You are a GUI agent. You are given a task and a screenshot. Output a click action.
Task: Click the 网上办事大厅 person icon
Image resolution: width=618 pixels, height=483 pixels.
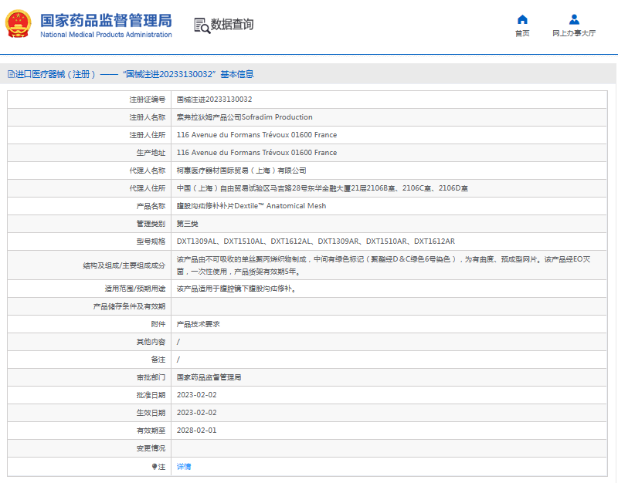[x=574, y=19]
